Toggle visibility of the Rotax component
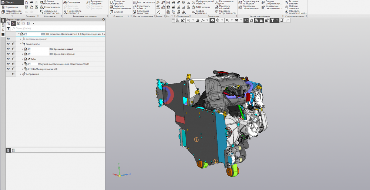 (x=8, y=59)
